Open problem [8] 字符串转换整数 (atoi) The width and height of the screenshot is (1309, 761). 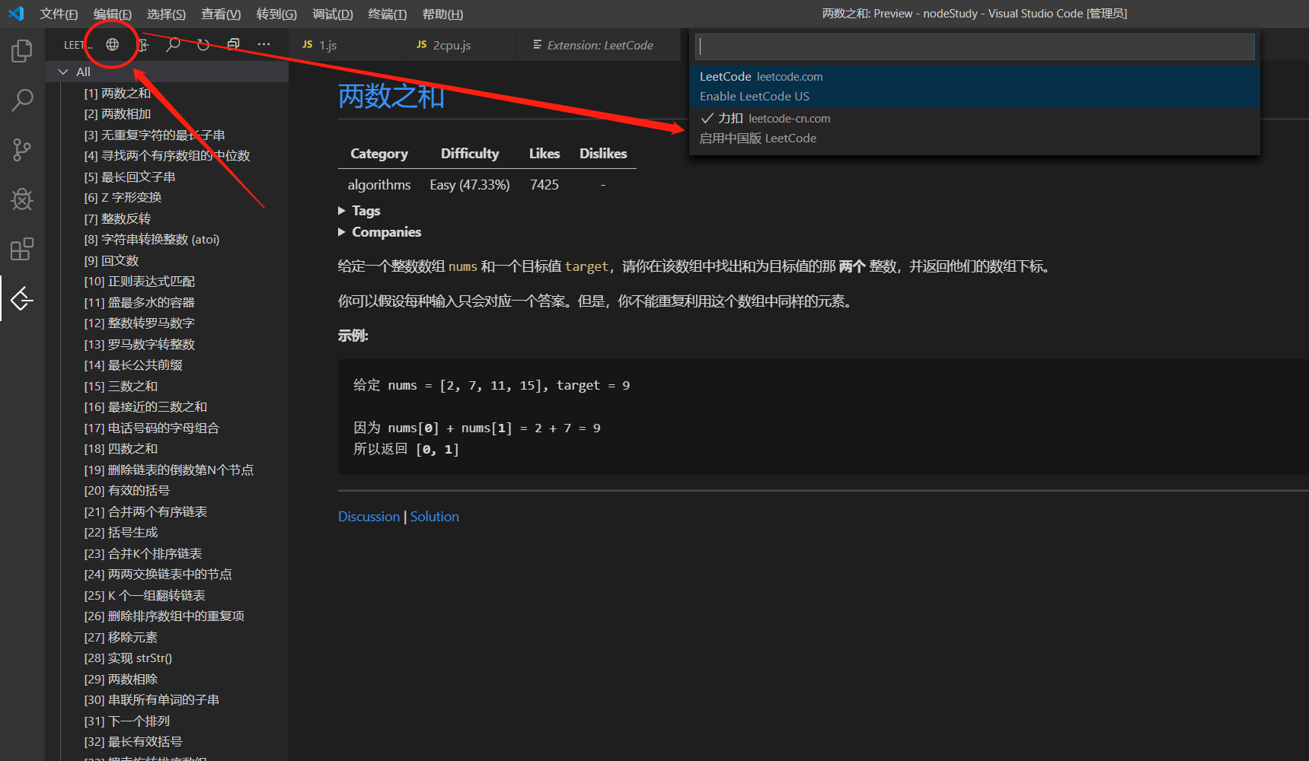[152, 240]
